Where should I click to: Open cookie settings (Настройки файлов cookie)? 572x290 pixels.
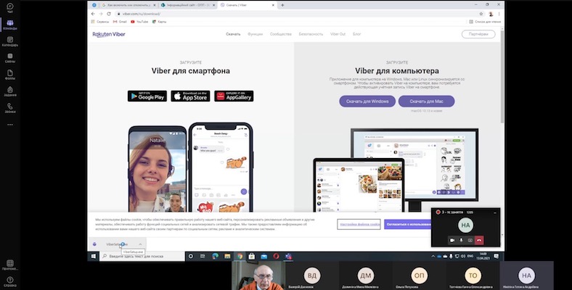pos(359,225)
